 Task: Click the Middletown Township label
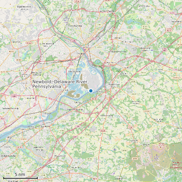(37, 74)
